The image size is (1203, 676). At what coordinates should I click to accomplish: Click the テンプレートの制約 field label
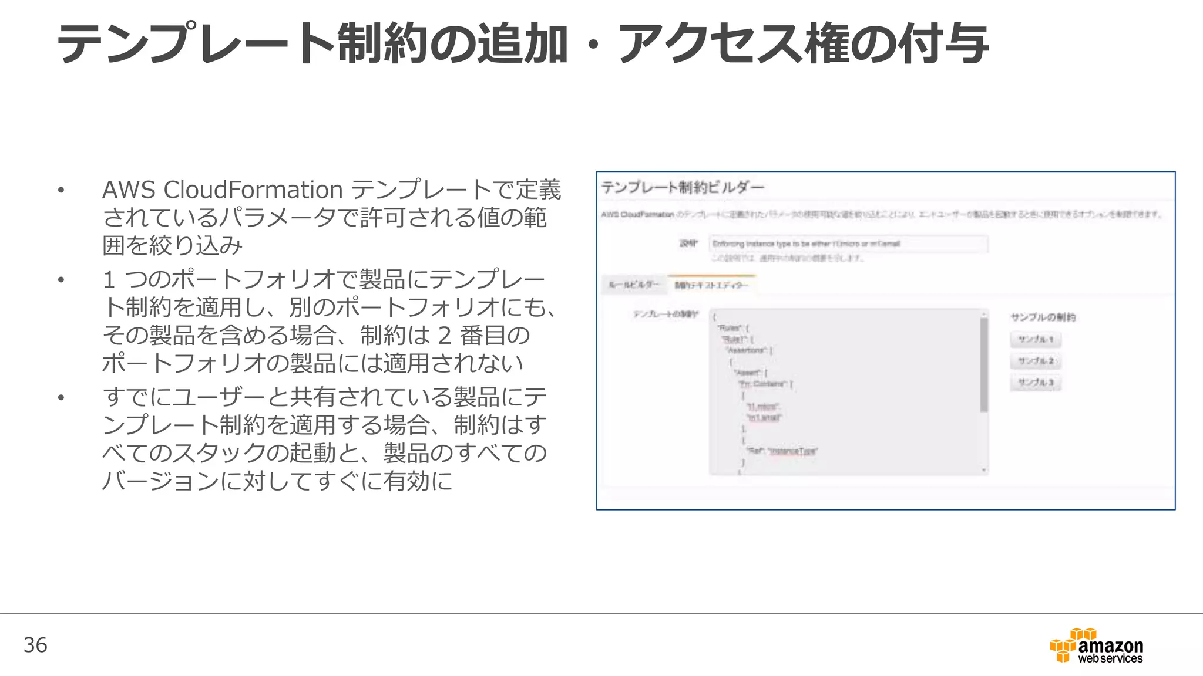[x=666, y=315]
